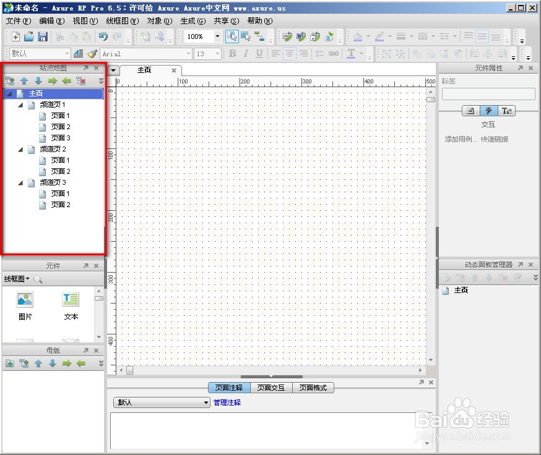Image resolution: width=541 pixels, height=455 pixels.
Task: Move sitemap page up with blue arrow
Action: click(24, 81)
